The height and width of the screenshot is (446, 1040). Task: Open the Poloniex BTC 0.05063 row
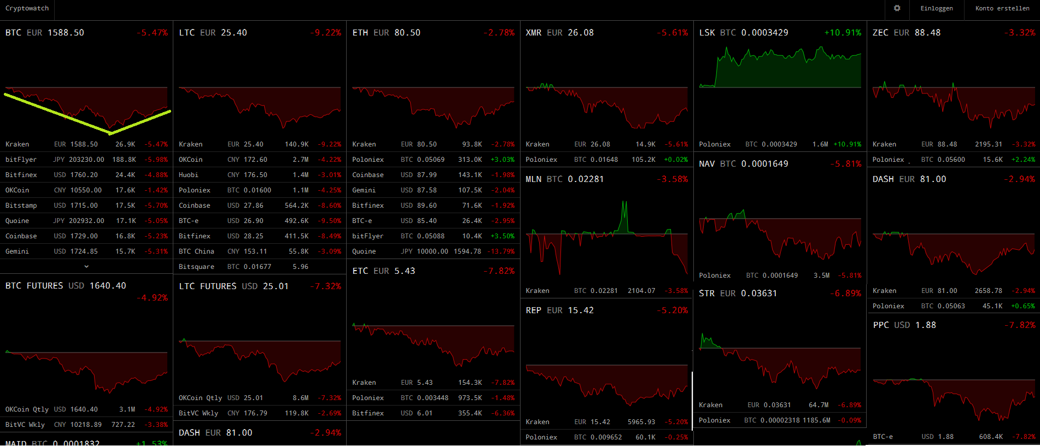coord(954,306)
